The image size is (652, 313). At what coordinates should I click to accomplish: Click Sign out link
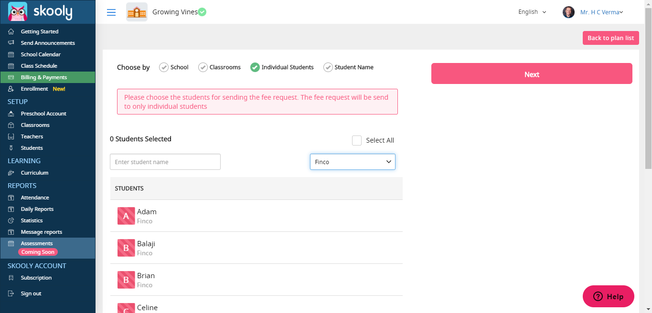[x=31, y=293]
